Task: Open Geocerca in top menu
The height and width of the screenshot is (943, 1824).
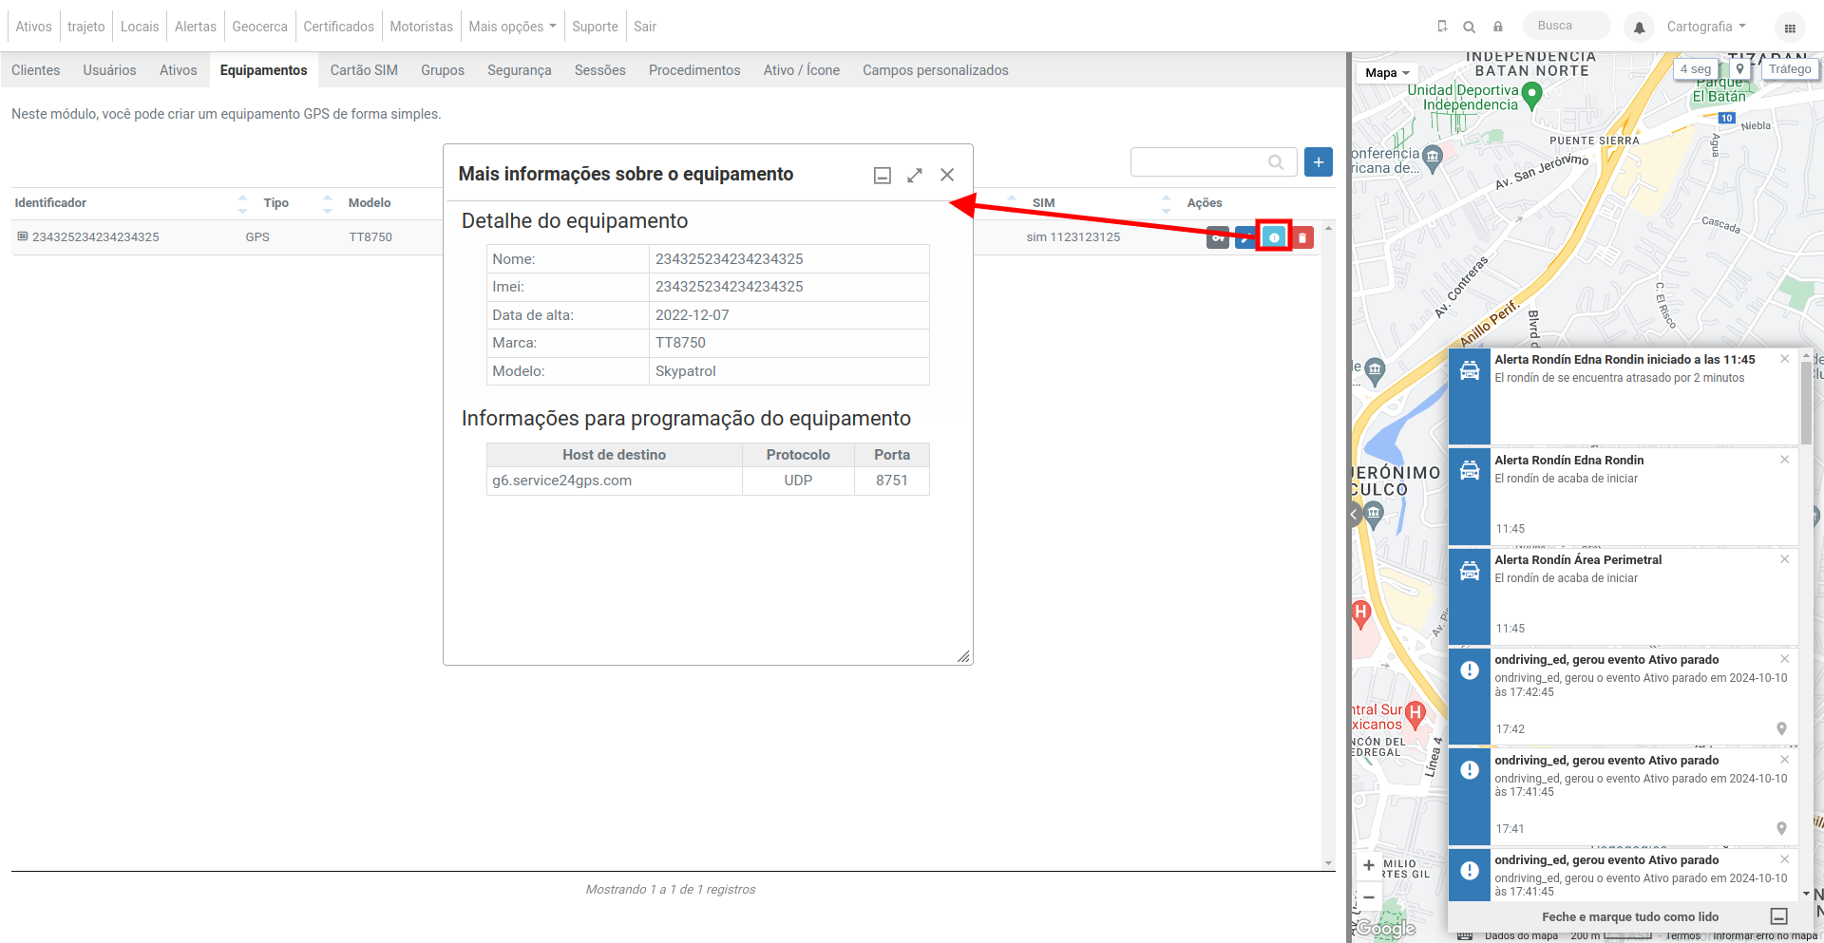Action: coord(259,27)
